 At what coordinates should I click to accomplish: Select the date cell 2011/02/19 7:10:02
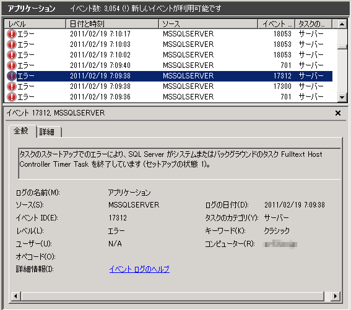click(100, 55)
